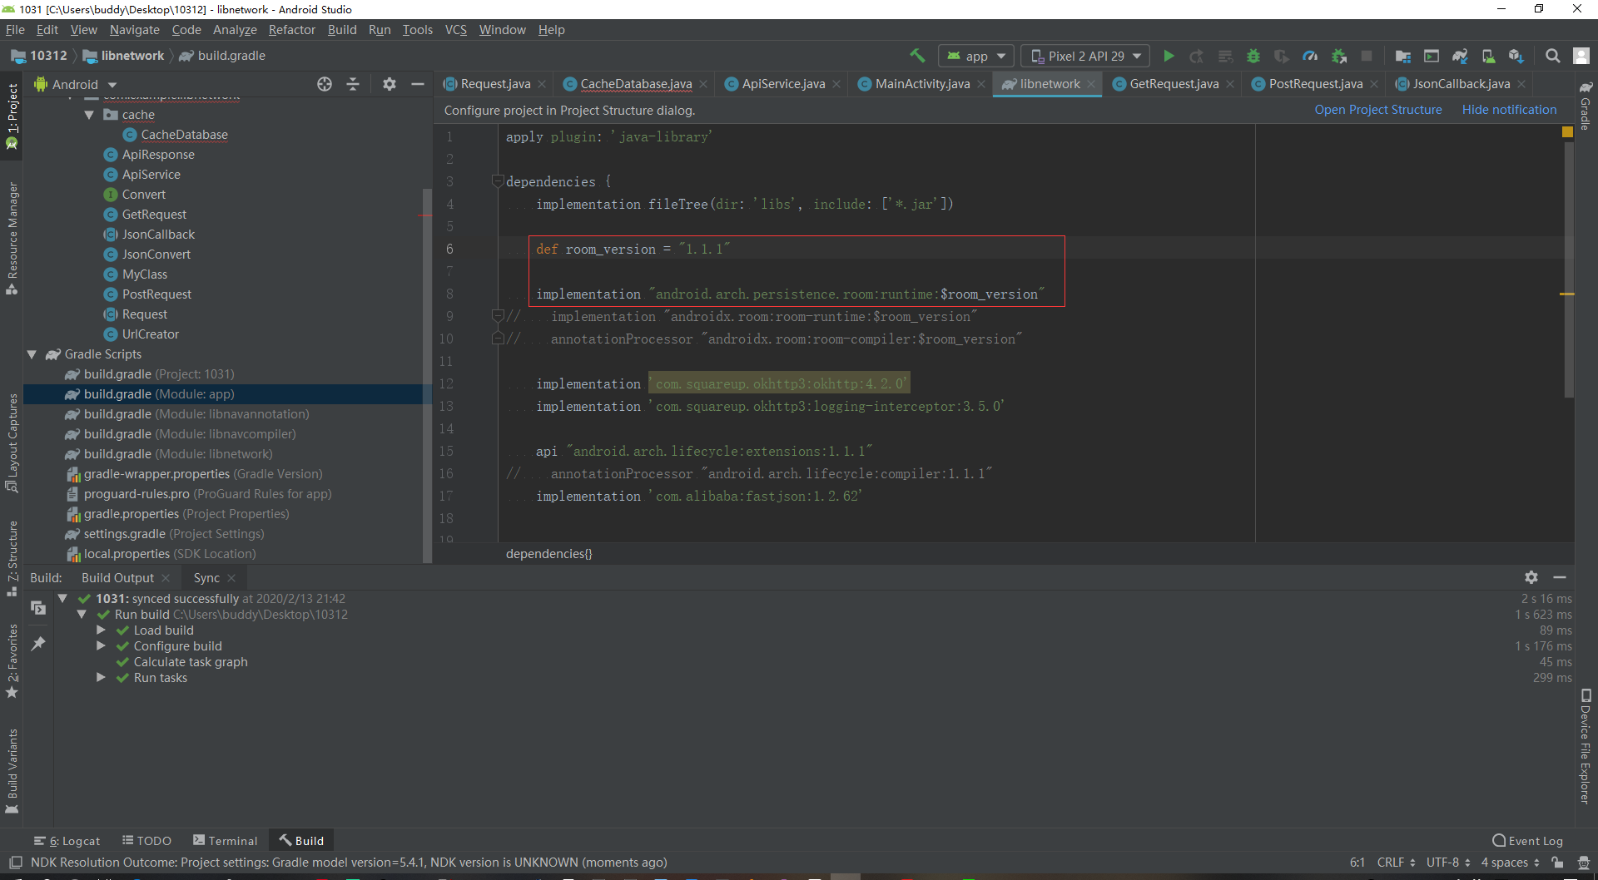Collapse the cache package folder
Screen dimensions: 1598x880
pyautogui.click(x=89, y=115)
